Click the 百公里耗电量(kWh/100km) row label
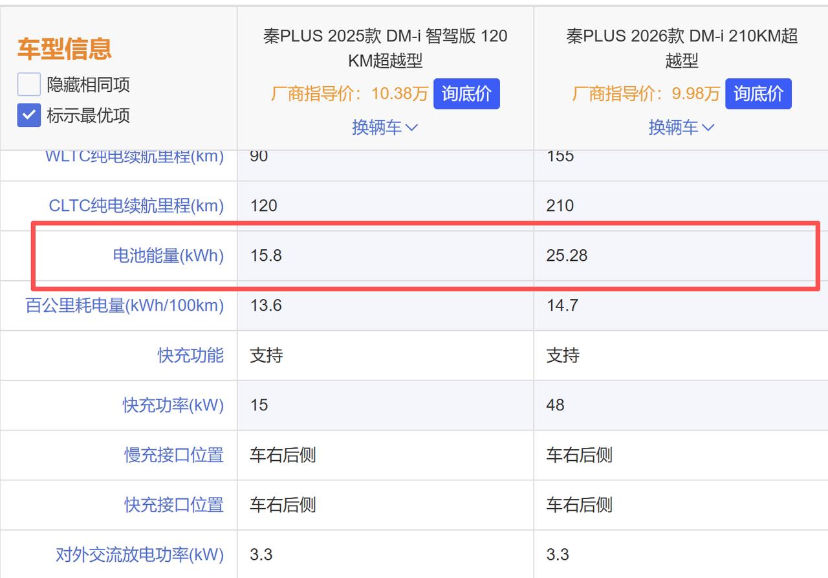 [125, 306]
